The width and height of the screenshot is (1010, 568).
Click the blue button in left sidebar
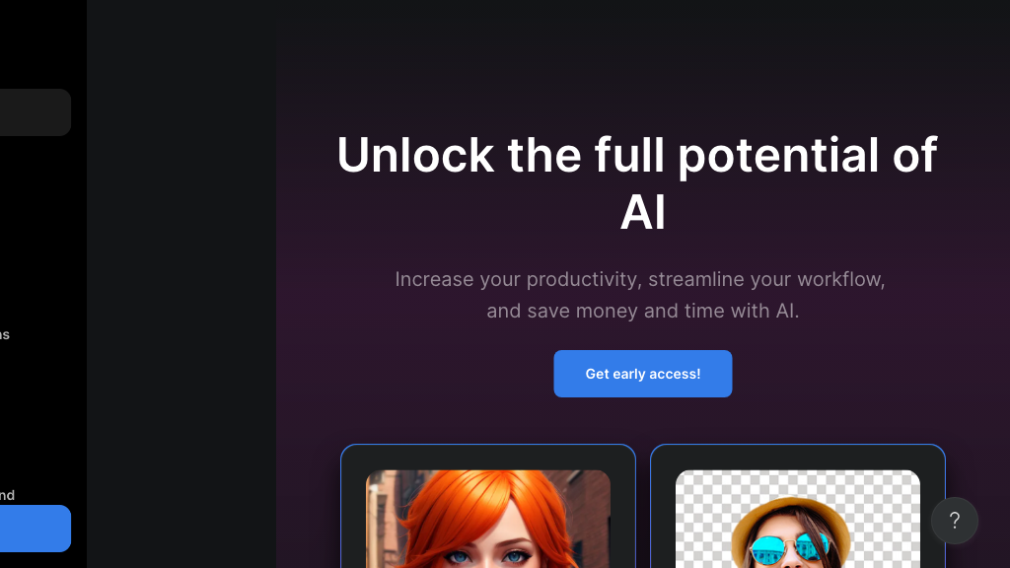[36, 529]
